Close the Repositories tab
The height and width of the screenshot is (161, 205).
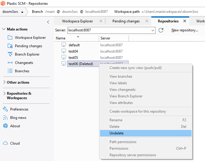[185, 21]
